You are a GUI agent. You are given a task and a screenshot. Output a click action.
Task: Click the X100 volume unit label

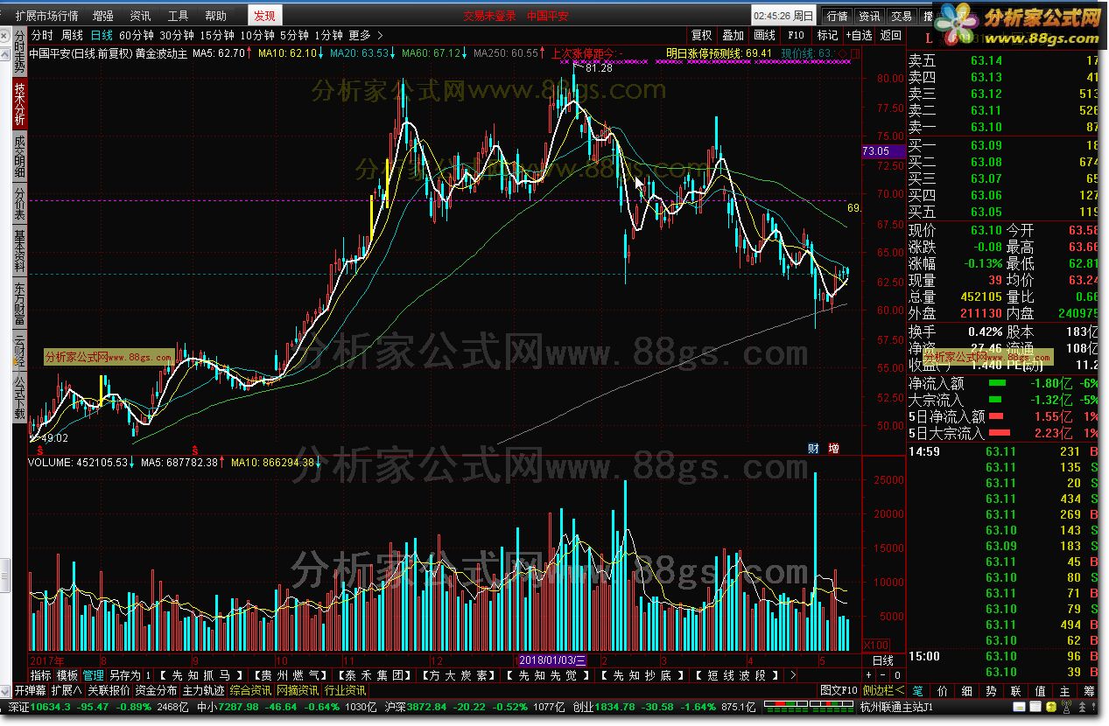click(x=876, y=645)
